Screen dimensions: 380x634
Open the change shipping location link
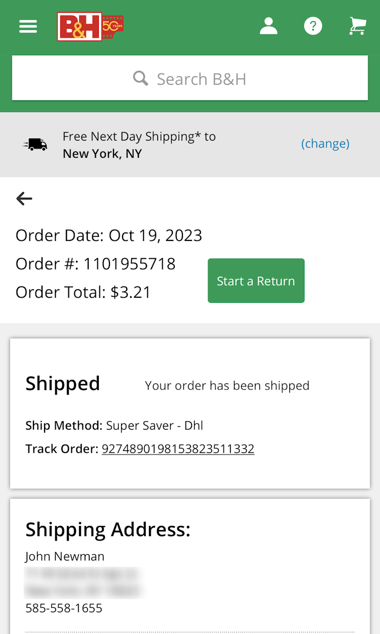pyautogui.click(x=325, y=144)
